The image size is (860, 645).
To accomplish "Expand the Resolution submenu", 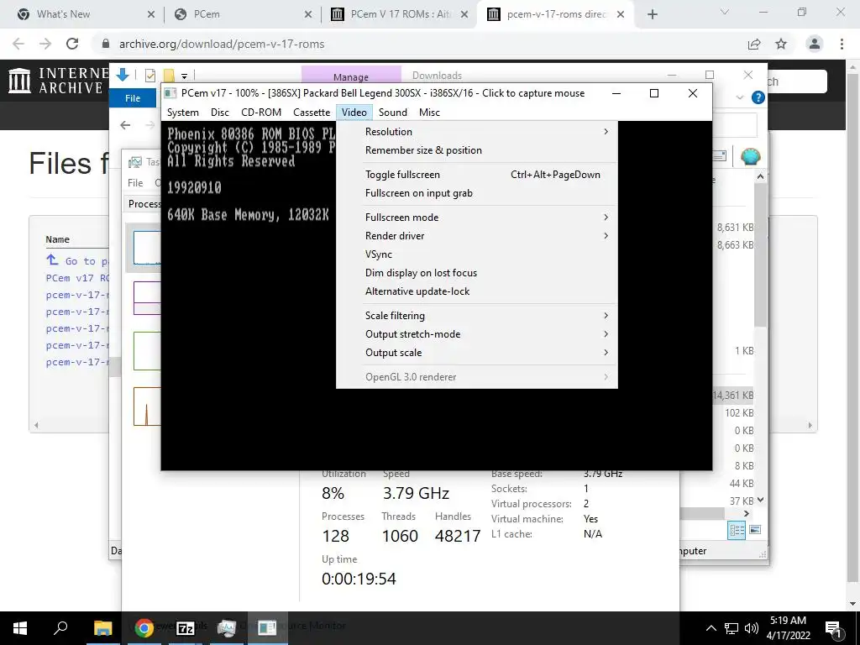I will tap(477, 132).
